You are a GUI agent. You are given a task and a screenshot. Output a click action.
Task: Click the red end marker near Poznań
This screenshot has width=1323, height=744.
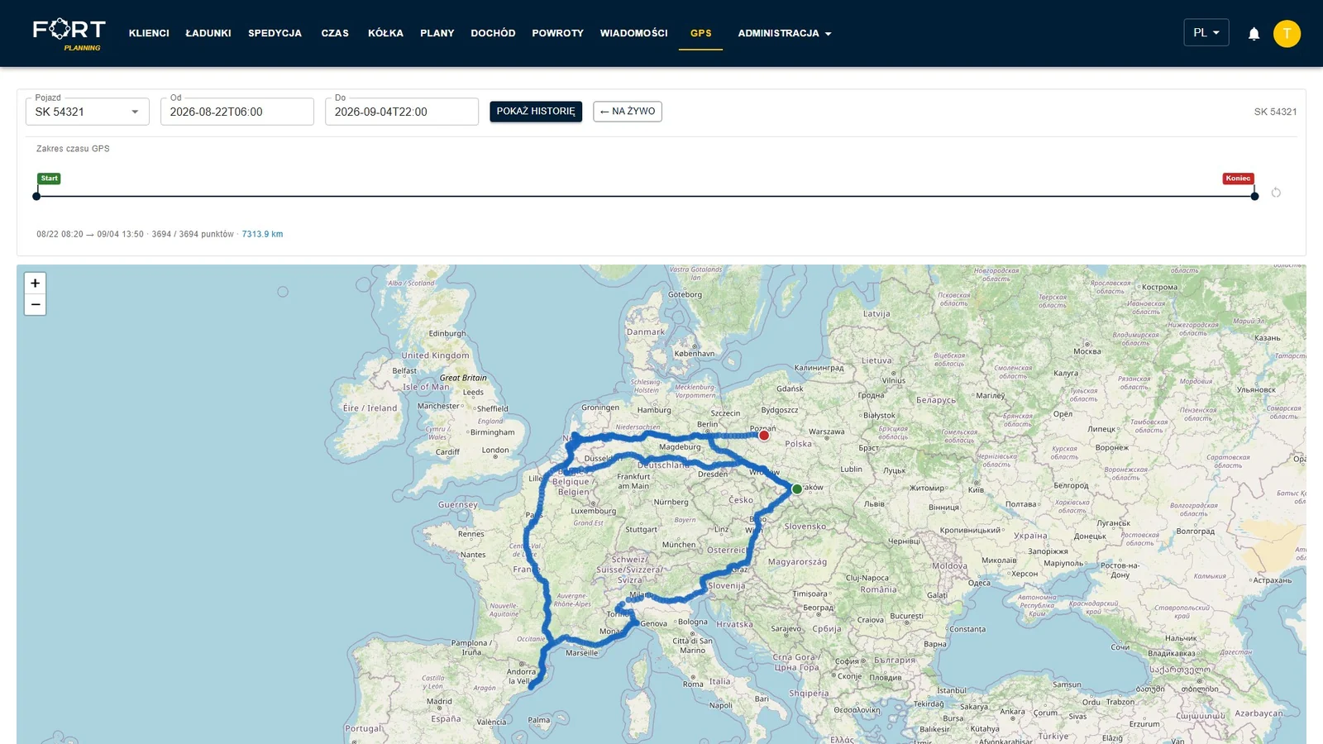764,435
